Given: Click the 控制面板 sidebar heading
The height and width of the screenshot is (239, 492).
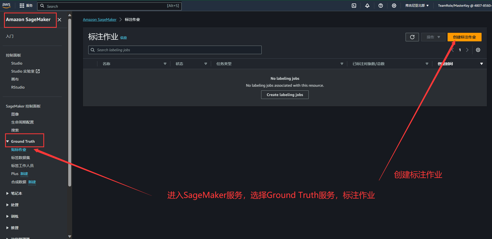Looking at the screenshot, I should coord(13,55).
